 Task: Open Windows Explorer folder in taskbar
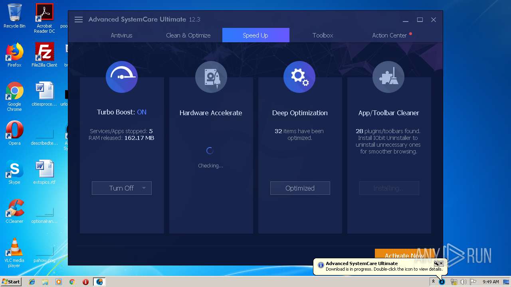pos(45,282)
